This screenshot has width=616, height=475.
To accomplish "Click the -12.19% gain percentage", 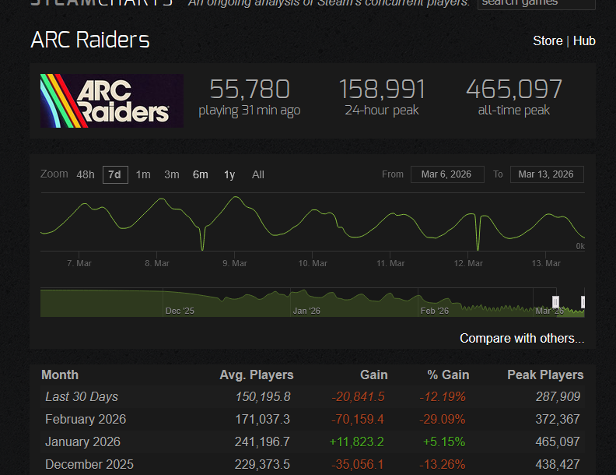I will (443, 397).
